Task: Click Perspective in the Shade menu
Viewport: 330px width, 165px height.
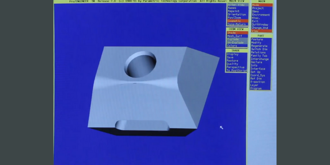Action: pyautogui.click(x=235, y=67)
